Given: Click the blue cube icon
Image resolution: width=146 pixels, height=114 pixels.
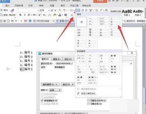Looking at the screenshot, I should click(x=30, y=21).
